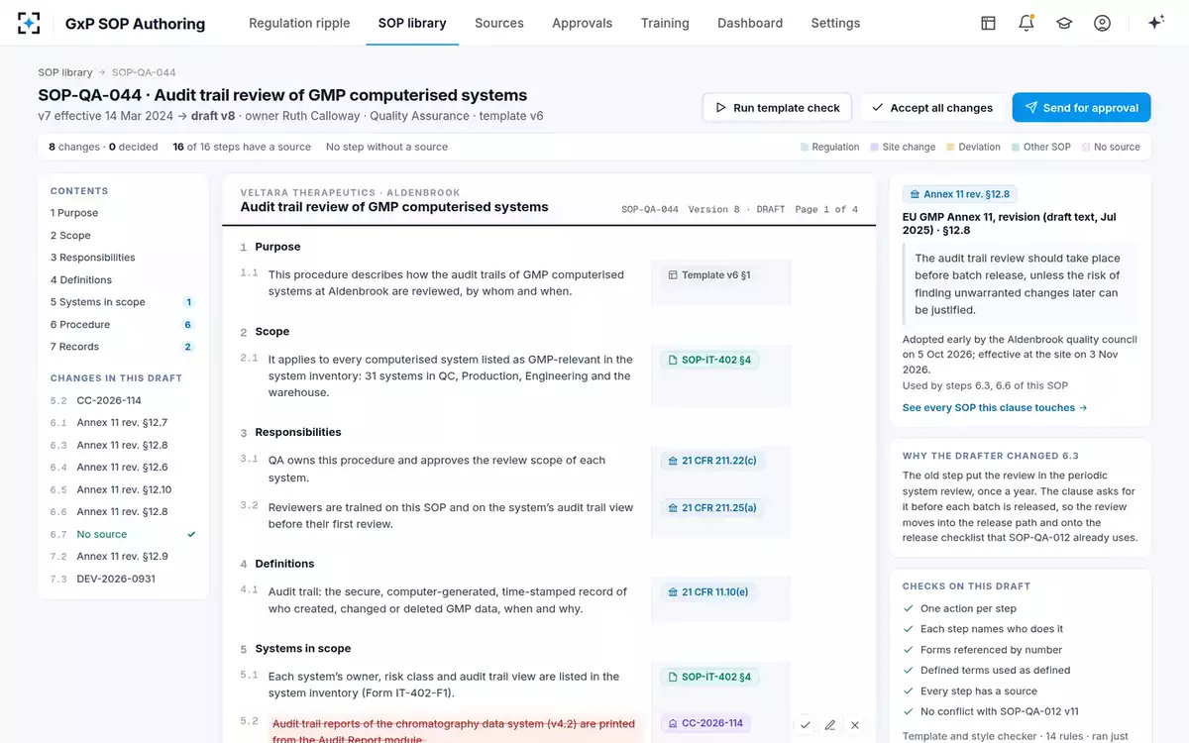This screenshot has width=1189, height=743.
Task: Click the No step without a source status
Action: tap(386, 147)
